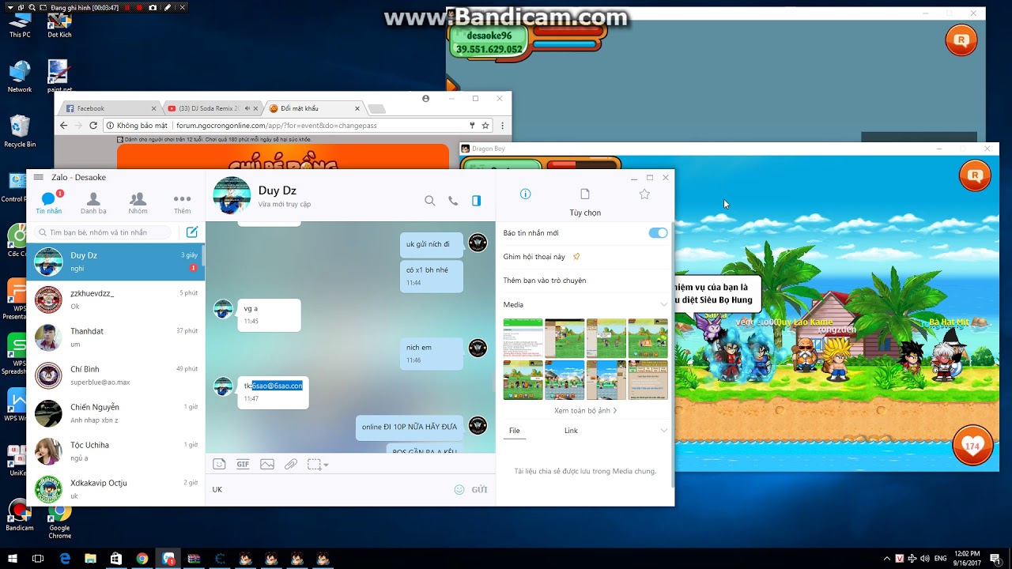Viewport: 1012px width, 569px height.
Task: Turn off new message notifications toggle
Action: pyautogui.click(x=658, y=233)
